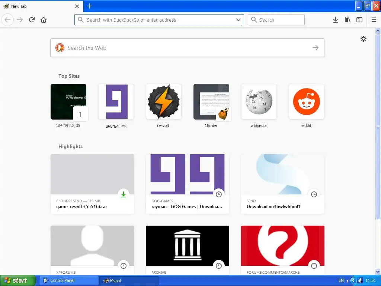Switch to Mypal taskbar button

[x=129, y=281]
